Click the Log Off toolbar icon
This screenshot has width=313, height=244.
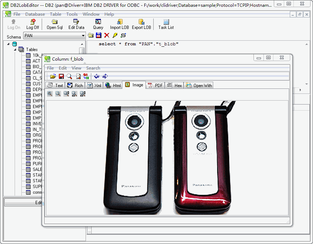[x=32, y=24]
